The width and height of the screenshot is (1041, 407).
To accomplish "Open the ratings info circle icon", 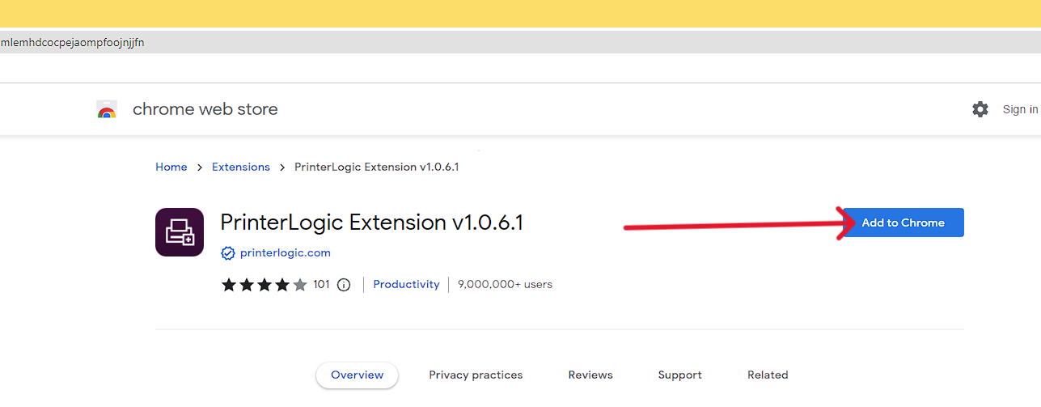I will [344, 285].
